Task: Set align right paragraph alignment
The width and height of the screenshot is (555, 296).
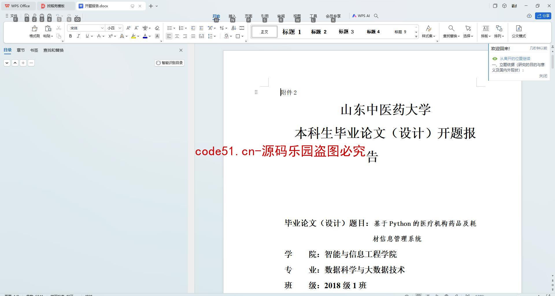Action: [x=185, y=36]
